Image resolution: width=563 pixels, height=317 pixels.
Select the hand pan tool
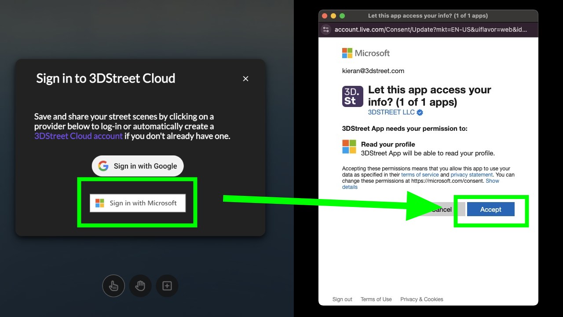click(140, 285)
